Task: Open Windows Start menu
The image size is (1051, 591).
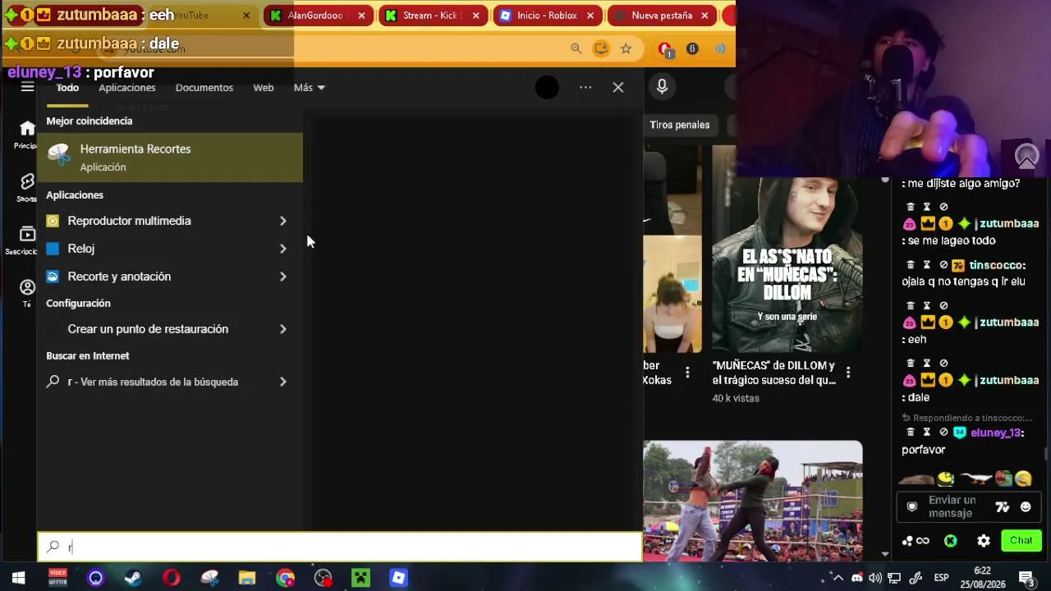Action: [18, 578]
